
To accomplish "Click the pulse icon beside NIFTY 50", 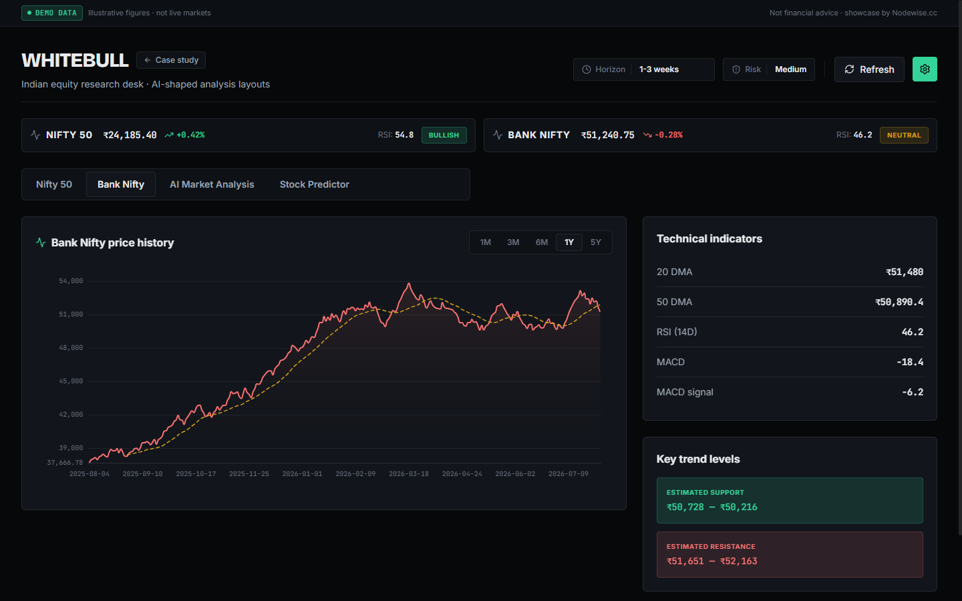I will [x=35, y=135].
